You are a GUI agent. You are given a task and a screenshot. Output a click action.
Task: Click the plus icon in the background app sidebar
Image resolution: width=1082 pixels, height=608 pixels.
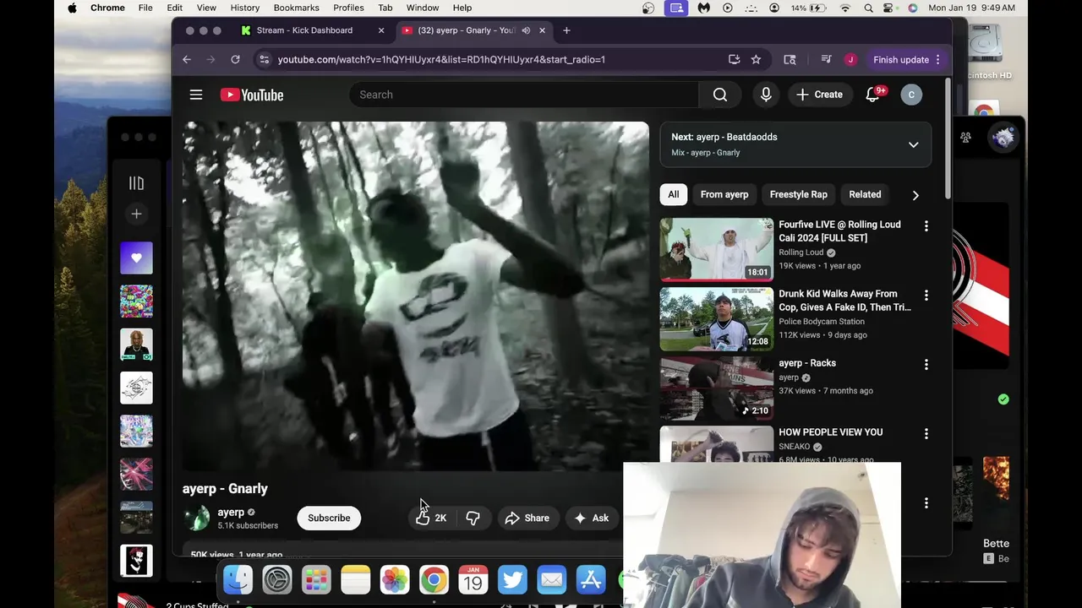(136, 214)
